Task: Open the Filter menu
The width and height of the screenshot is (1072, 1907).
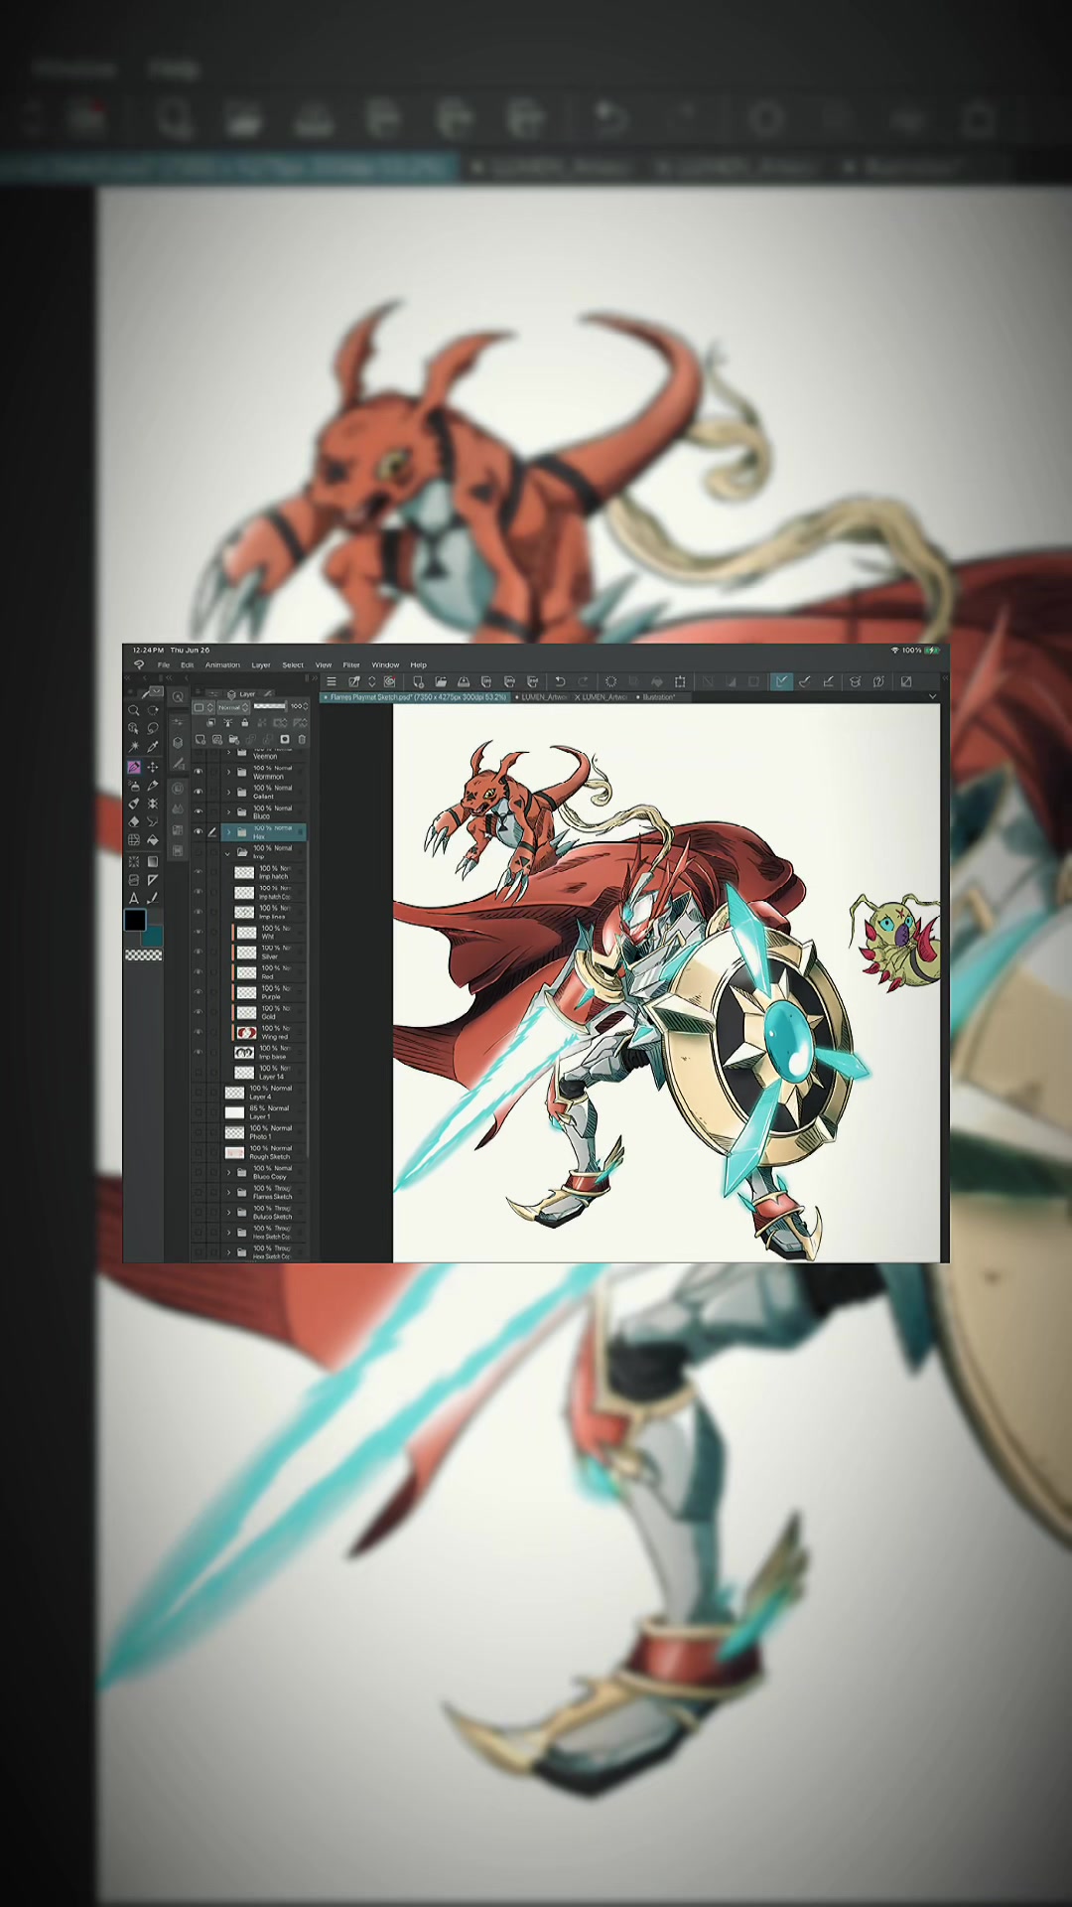Action: (351, 664)
